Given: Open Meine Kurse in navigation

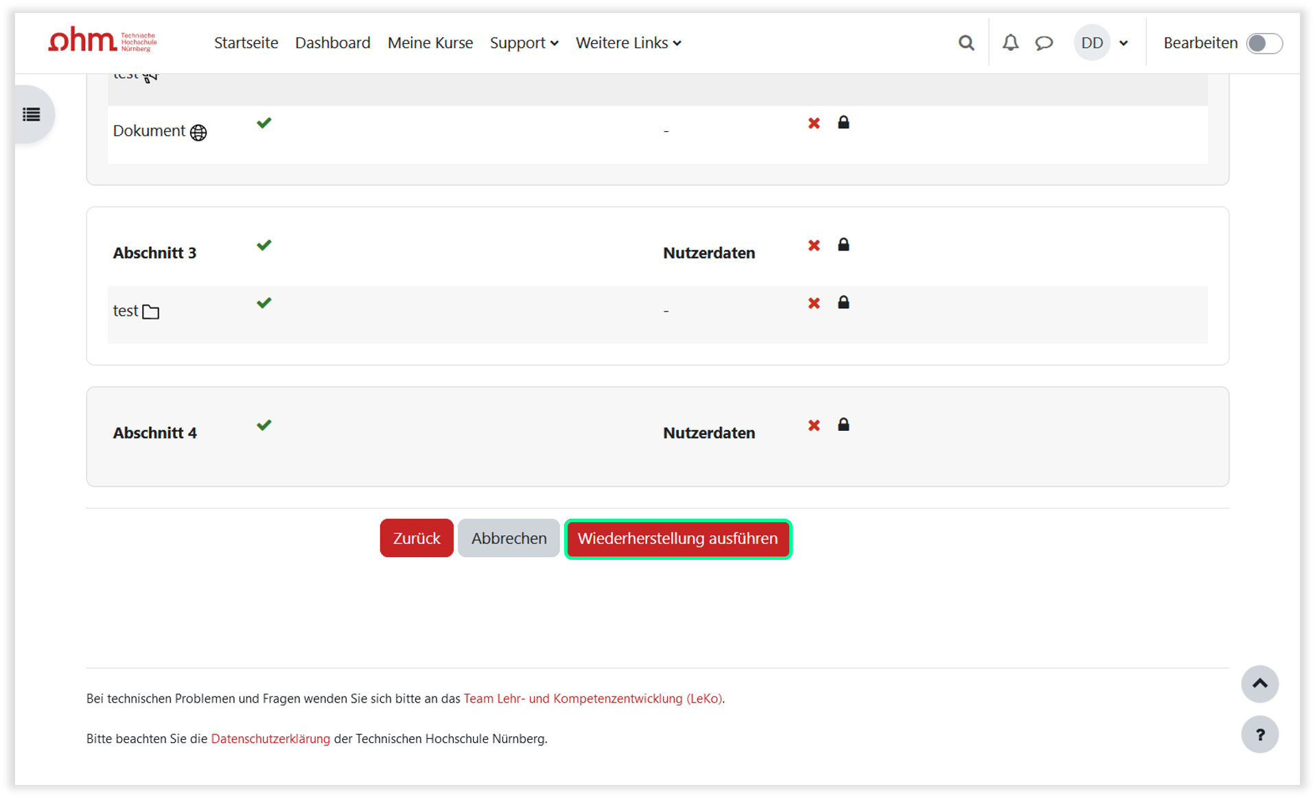Looking at the screenshot, I should [x=430, y=43].
